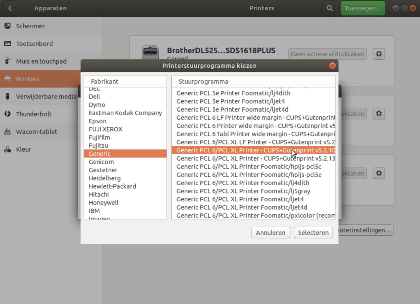The height and width of the screenshot is (304, 420).
Task: Open Toetsenbord settings panel
Action: [x=51, y=44]
